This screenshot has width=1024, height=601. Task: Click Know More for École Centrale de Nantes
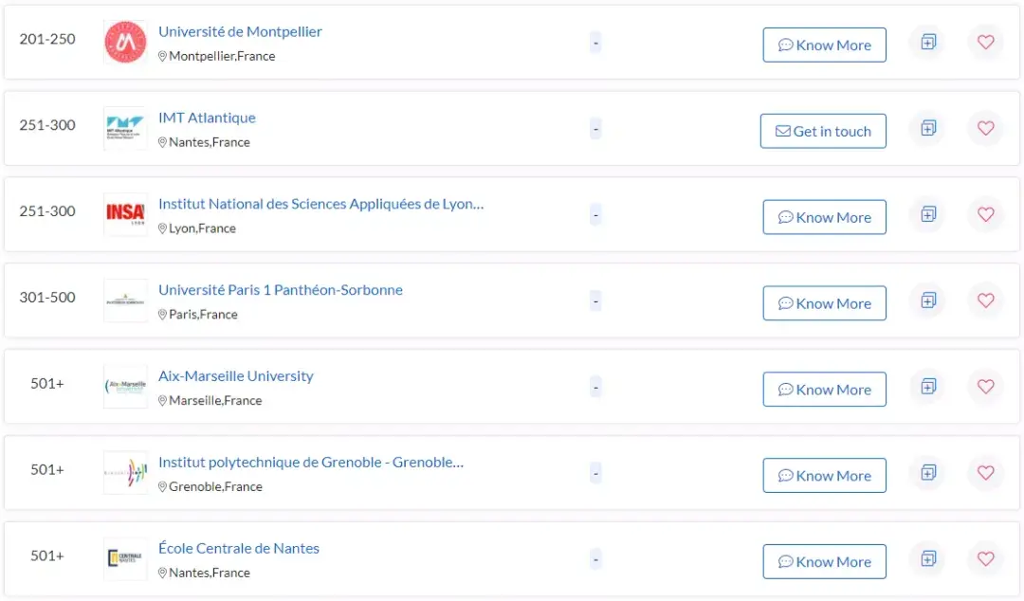click(x=824, y=562)
